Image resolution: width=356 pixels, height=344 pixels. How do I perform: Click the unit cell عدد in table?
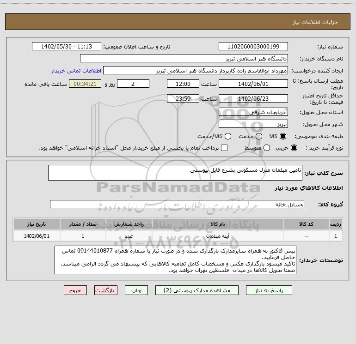coord(129,236)
